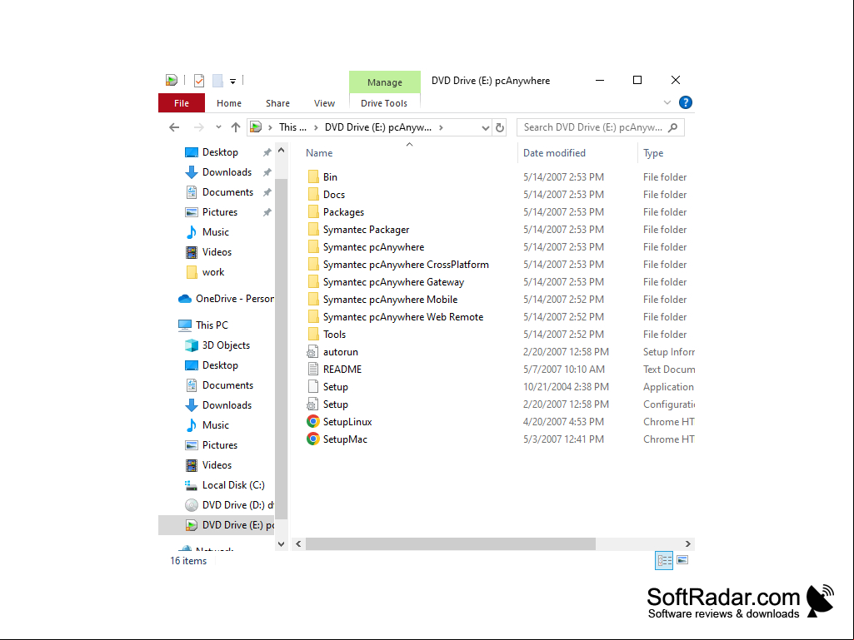Switch to Details view layout
The height and width of the screenshot is (640, 854).
coord(664,560)
